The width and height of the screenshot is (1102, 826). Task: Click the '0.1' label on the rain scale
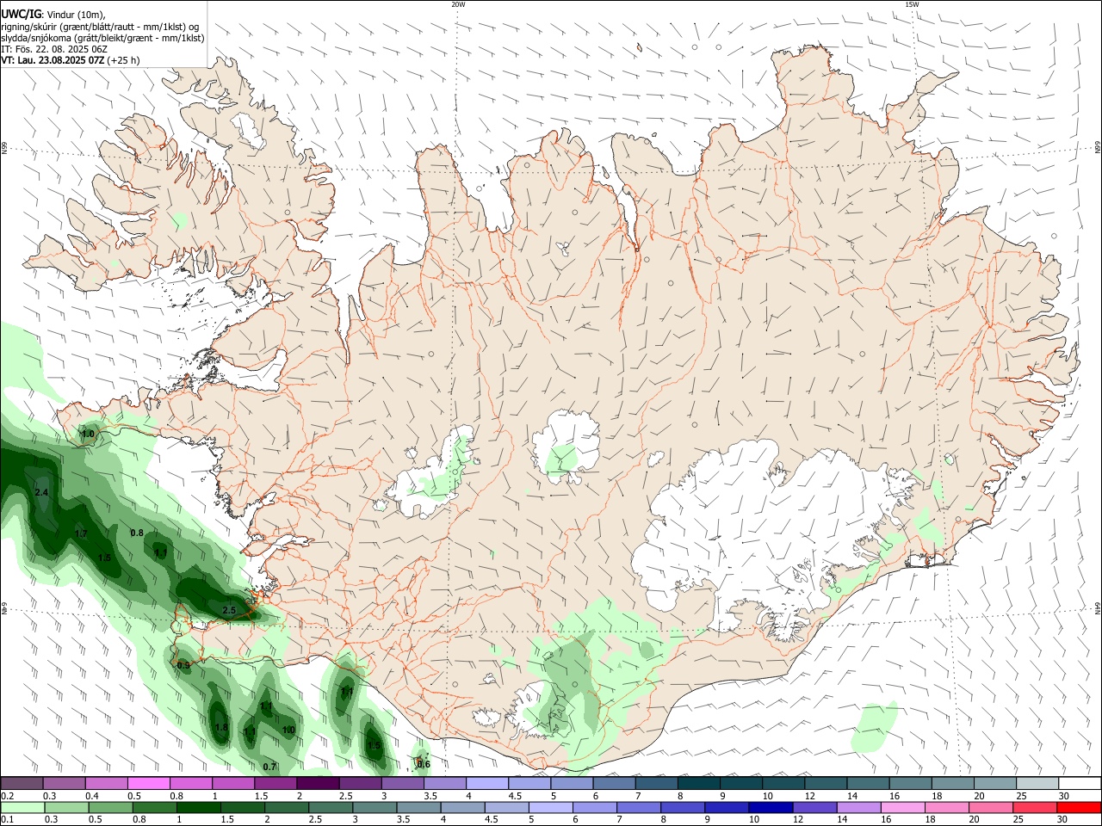click(7, 820)
